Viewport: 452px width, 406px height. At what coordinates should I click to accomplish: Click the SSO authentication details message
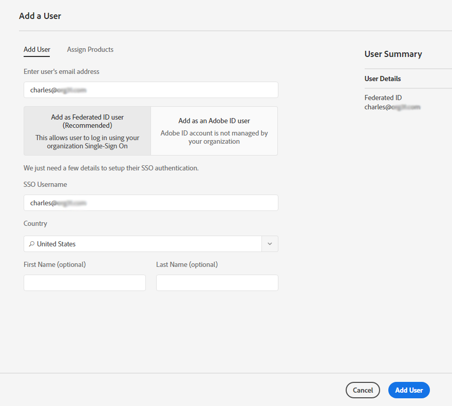(110, 168)
